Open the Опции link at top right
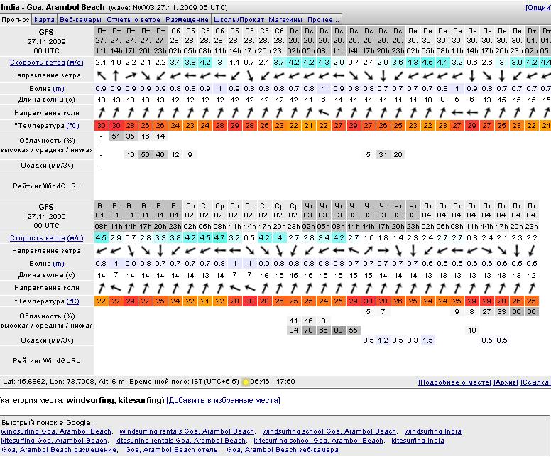551x457 pixels. (x=538, y=7)
